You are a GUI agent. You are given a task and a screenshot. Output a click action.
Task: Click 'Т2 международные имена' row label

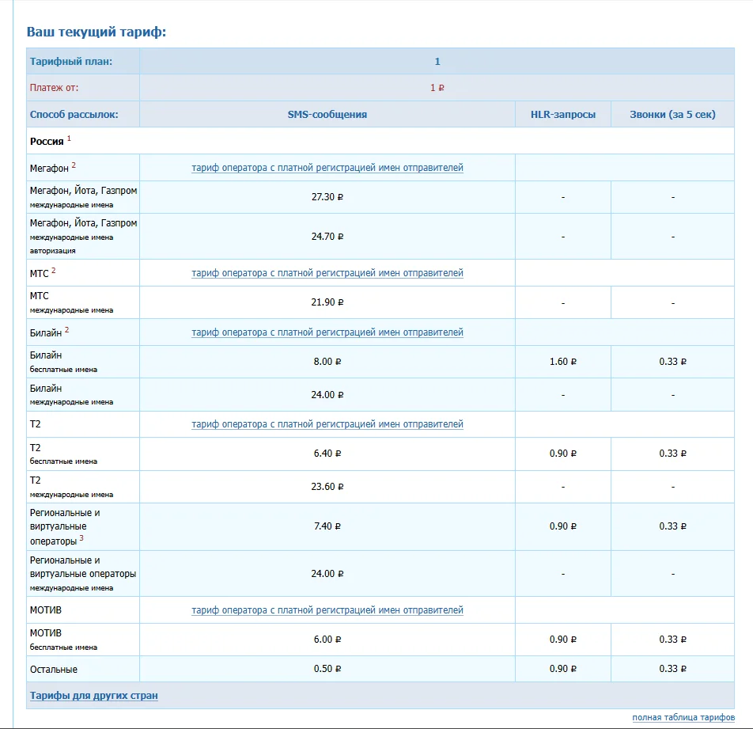tap(71, 487)
